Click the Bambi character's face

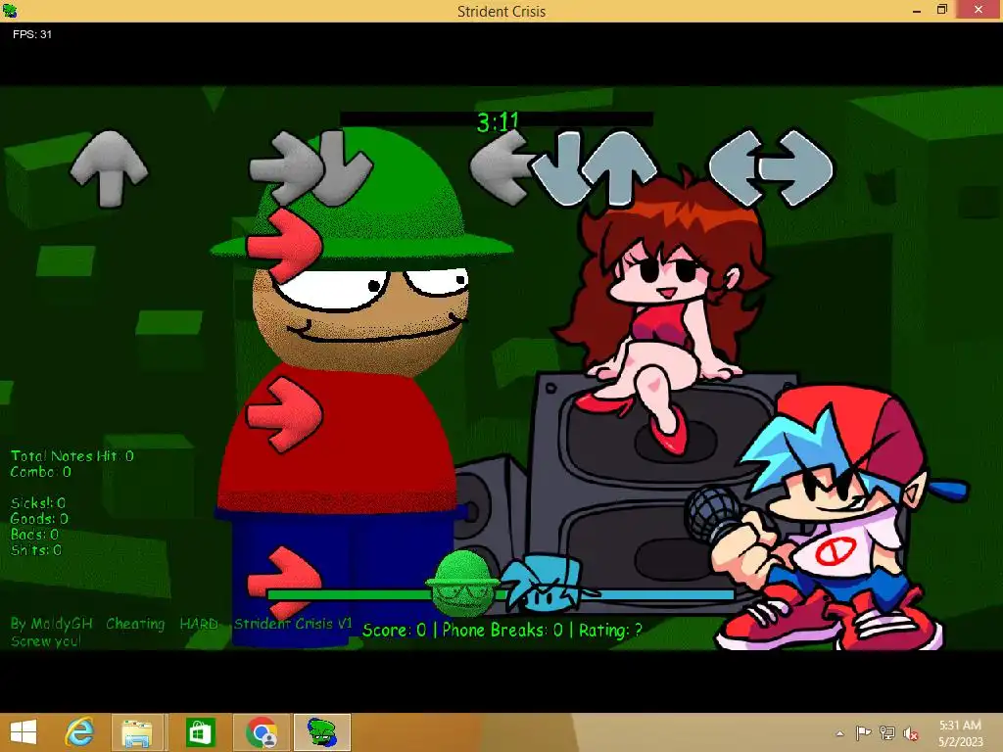coord(360,318)
